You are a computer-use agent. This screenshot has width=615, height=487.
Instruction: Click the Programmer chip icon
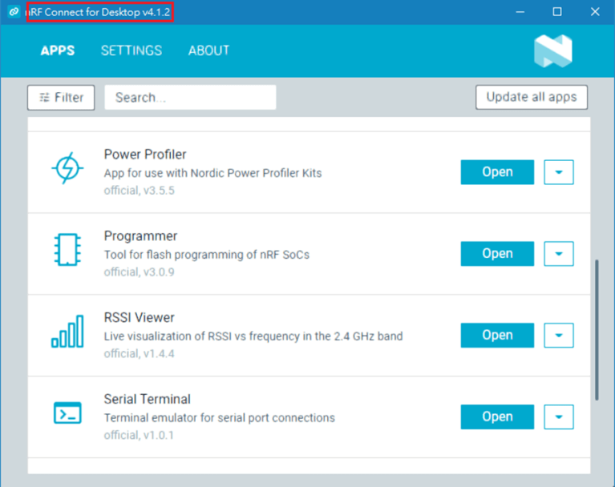67,250
